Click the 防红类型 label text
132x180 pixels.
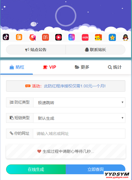point(22,102)
